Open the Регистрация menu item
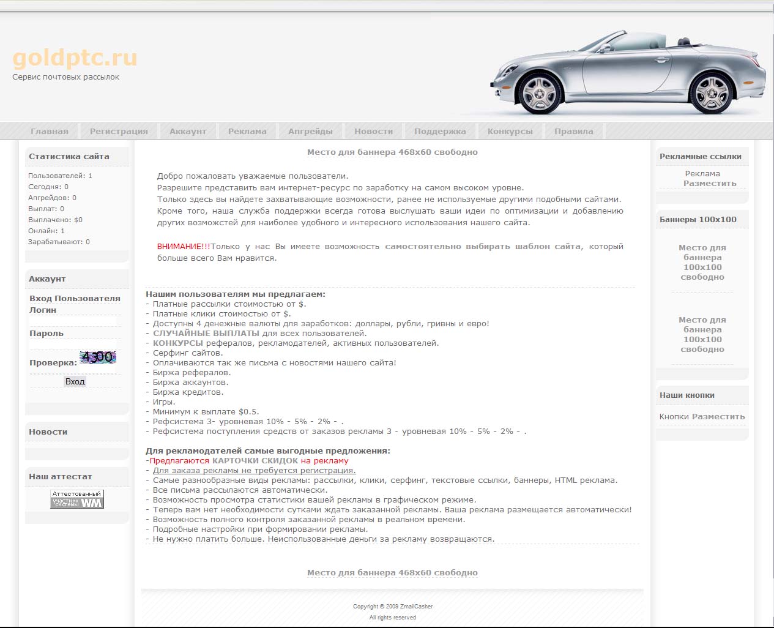The image size is (774, 628). tap(119, 131)
